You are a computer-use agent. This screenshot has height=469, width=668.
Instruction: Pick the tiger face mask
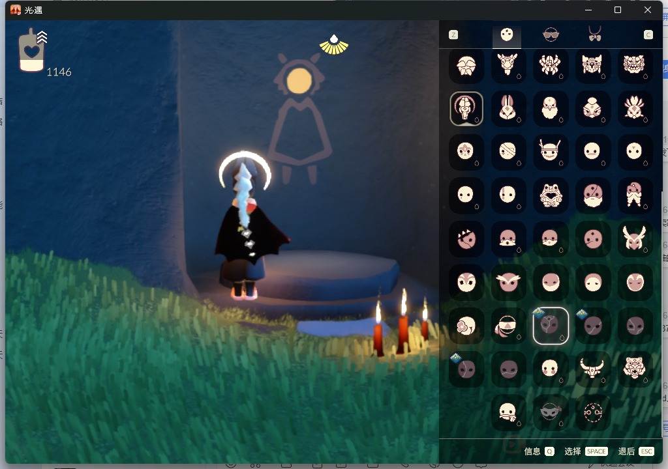634,369
